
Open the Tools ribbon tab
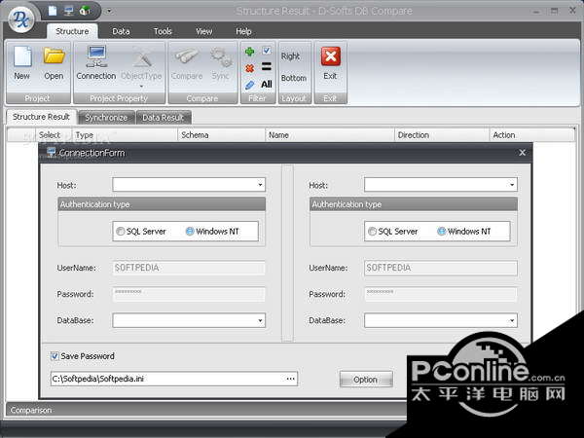pyautogui.click(x=163, y=31)
